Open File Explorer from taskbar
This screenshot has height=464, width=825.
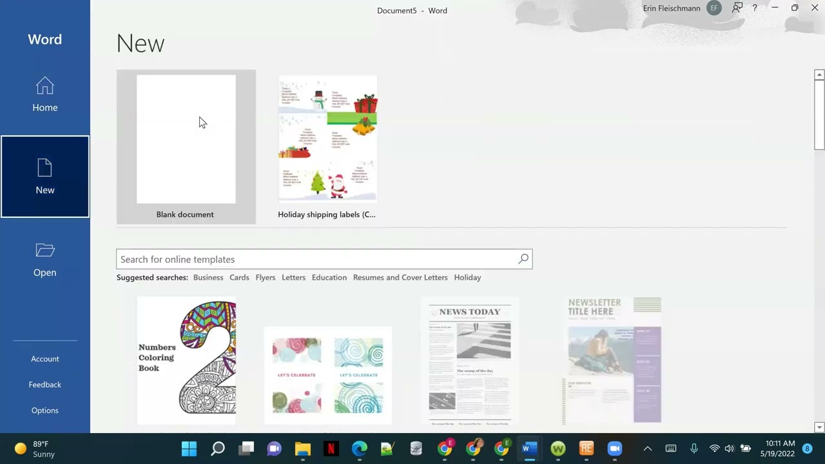tap(303, 449)
